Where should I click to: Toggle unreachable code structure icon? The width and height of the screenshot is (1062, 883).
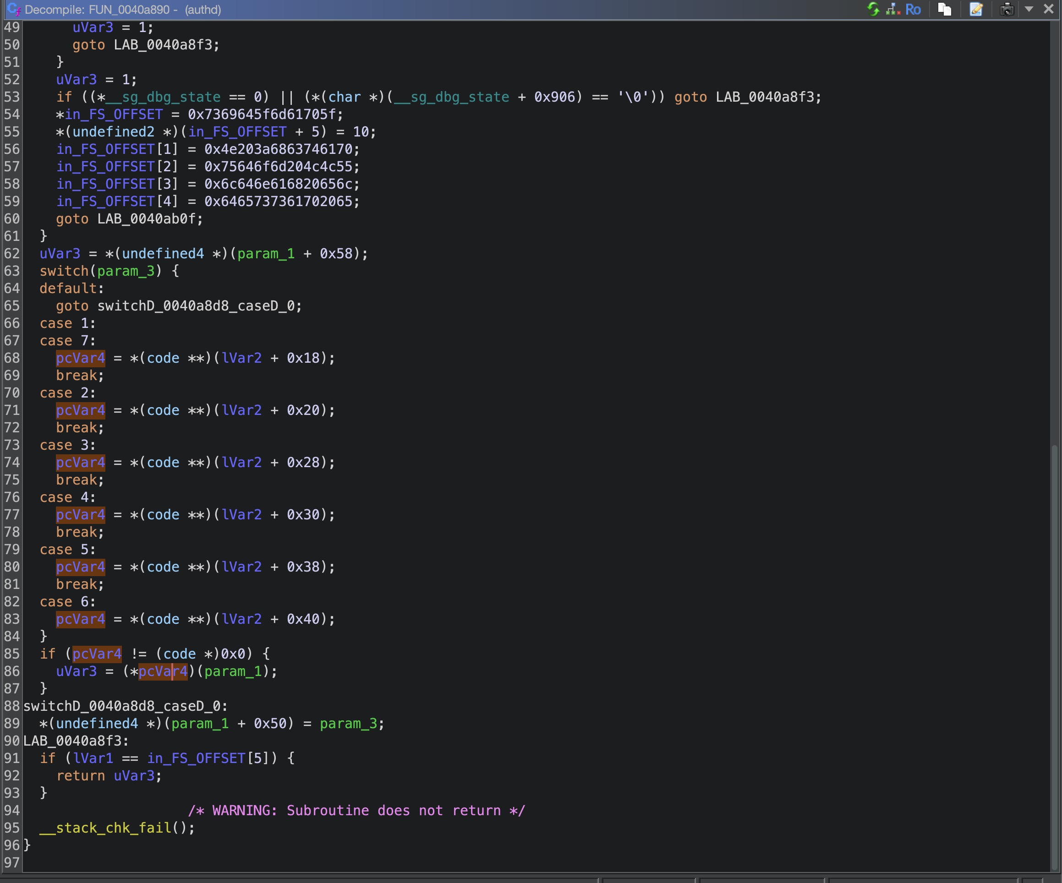point(892,9)
